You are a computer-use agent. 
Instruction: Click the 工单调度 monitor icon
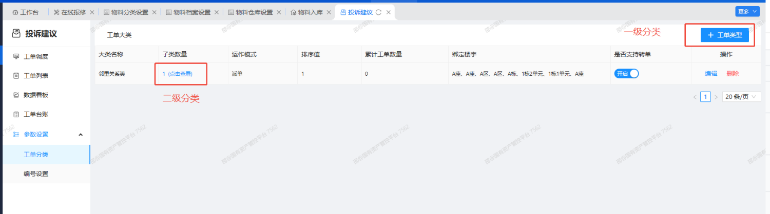16,56
